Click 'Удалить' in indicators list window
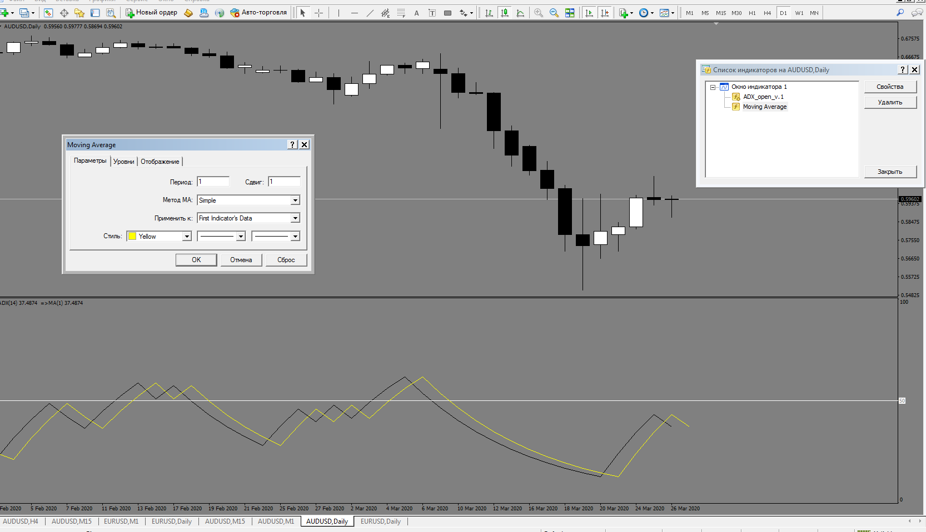 [890, 102]
